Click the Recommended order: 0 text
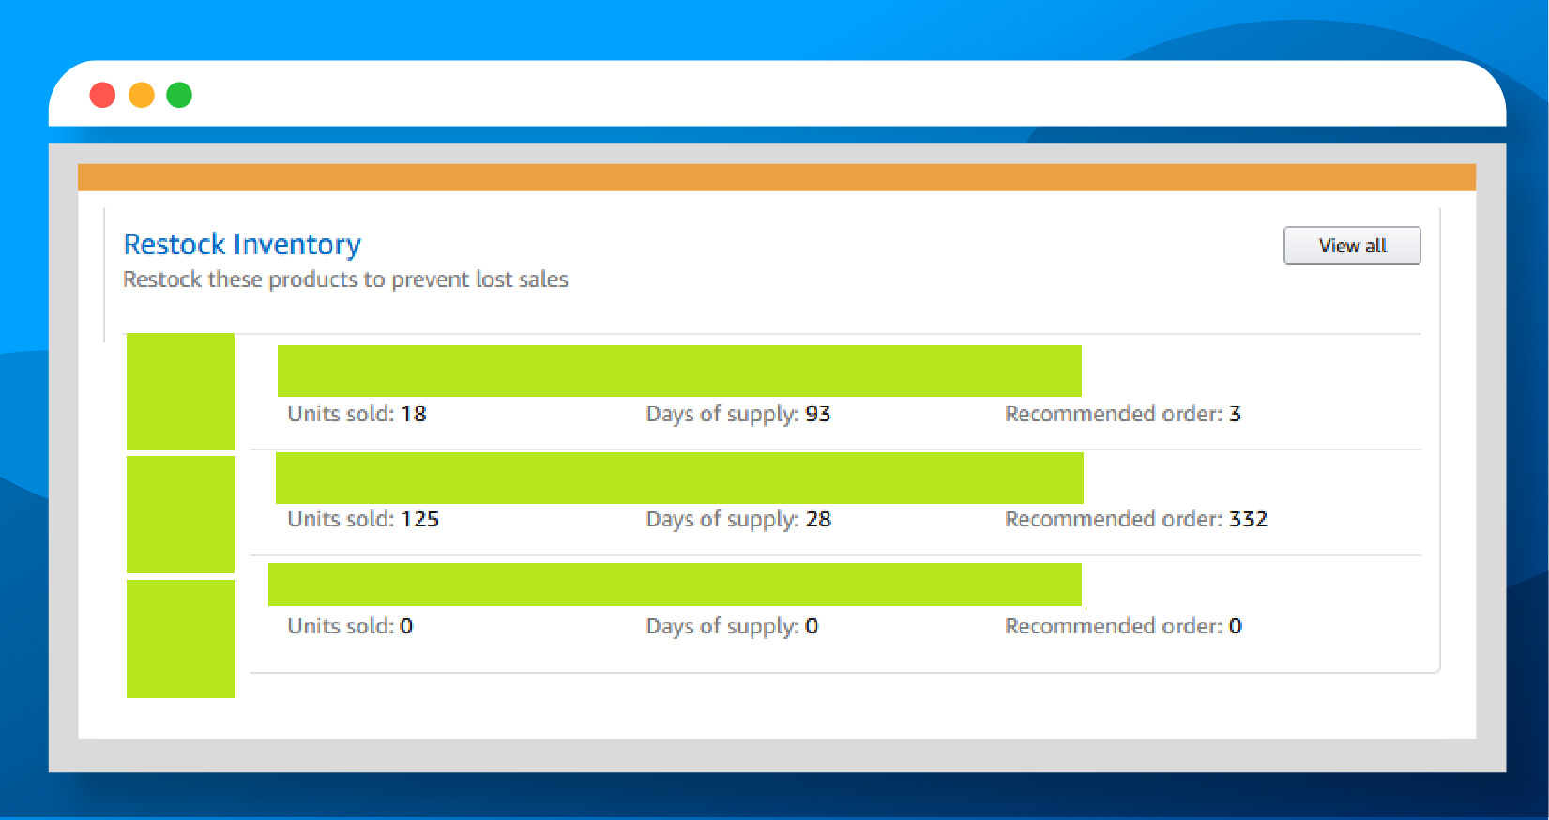Viewport: 1549px width, 820px height. pos(1123,626)
